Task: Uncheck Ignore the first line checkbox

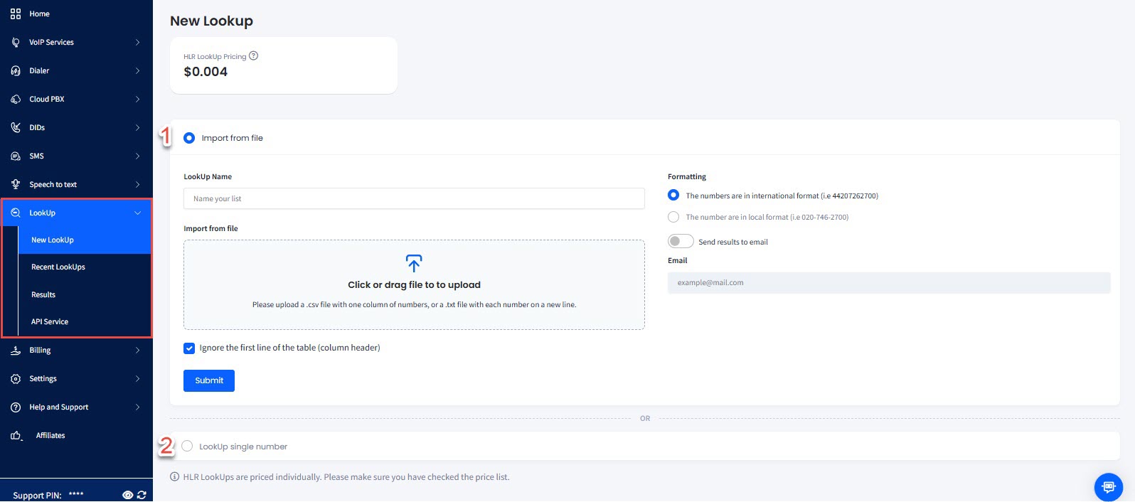Action: click(x=189, y=348)
